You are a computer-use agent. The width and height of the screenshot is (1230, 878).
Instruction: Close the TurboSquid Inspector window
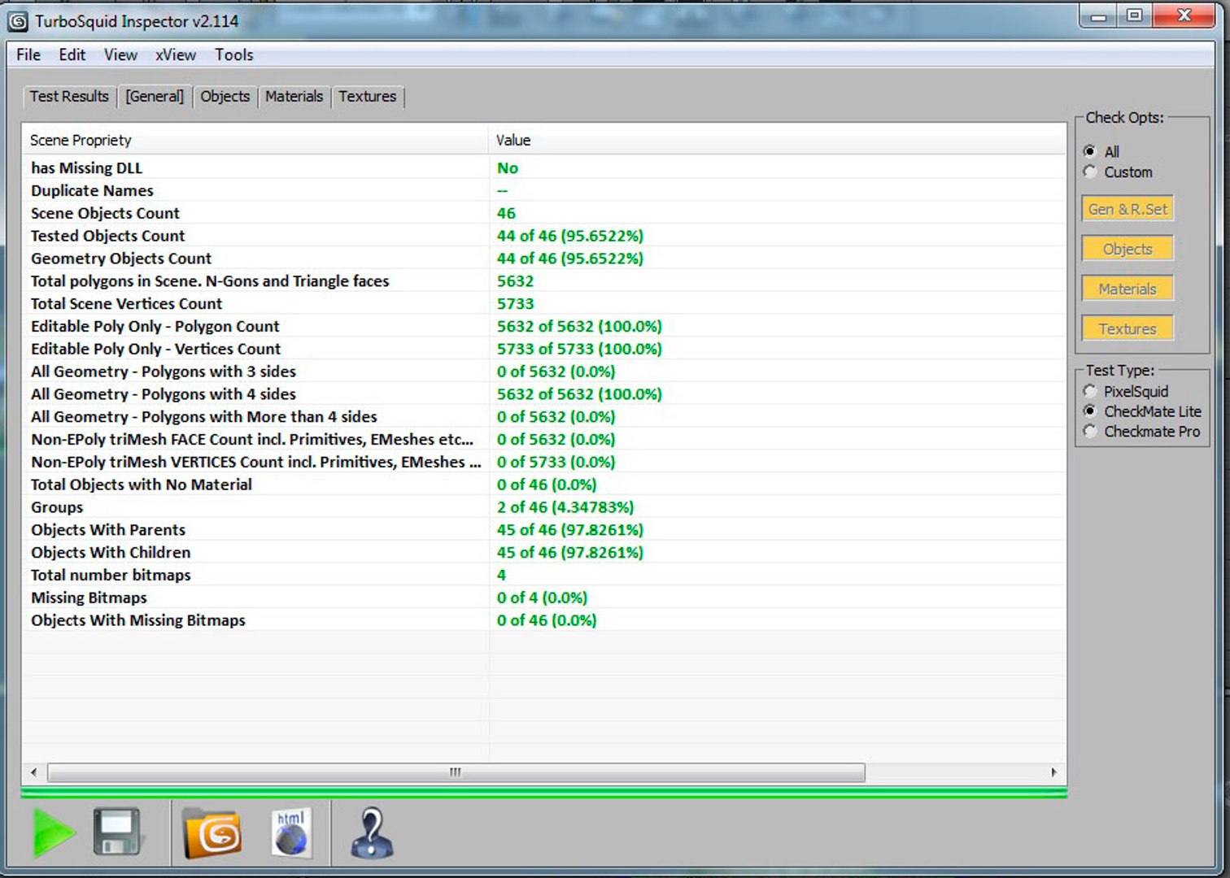click(x=1184, y=16)
